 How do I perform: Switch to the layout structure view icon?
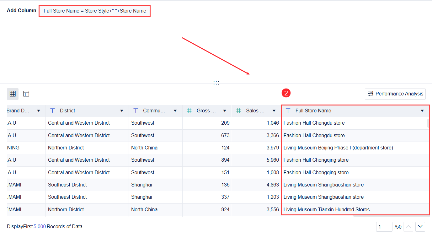(x=26, y=94)
